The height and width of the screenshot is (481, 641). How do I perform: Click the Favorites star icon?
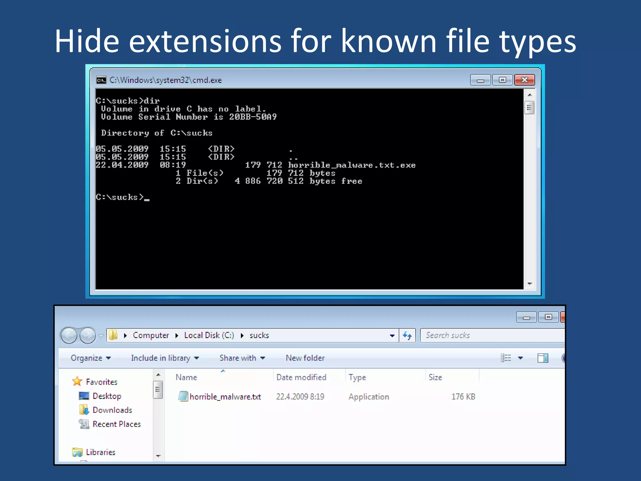click(x=77, y=381)
